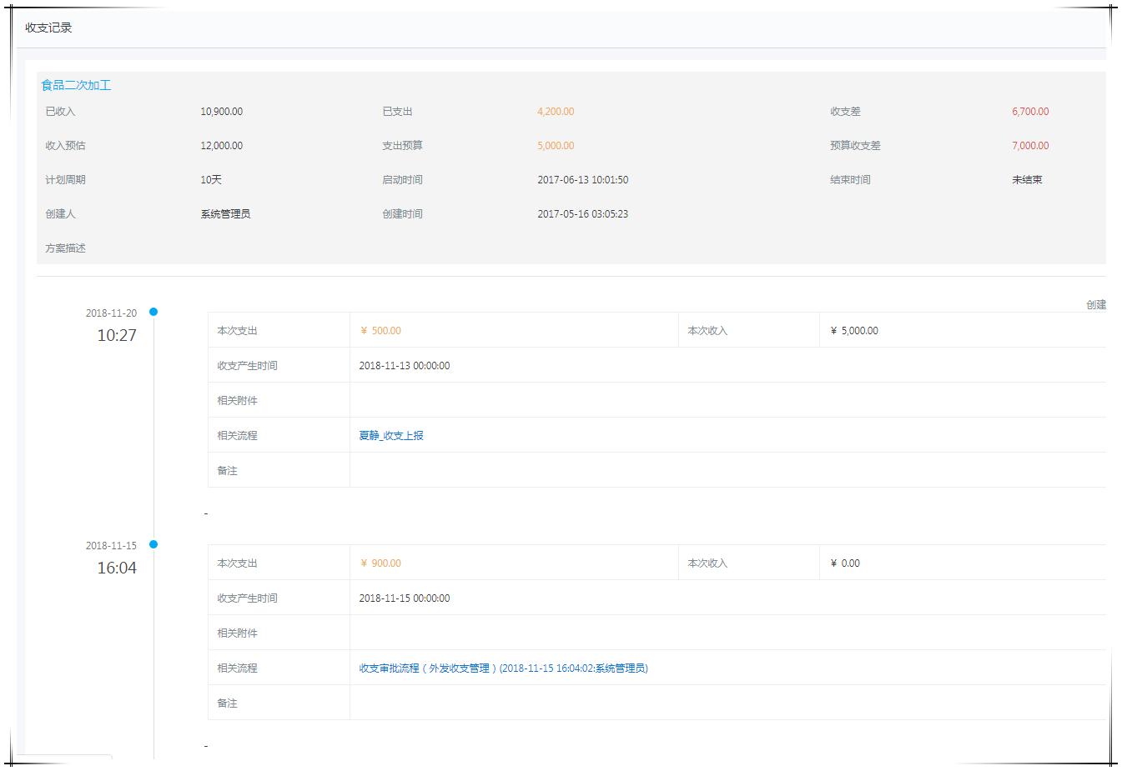Select the blue timeline dot for 2018-11-20
The height and width of the screenshot is (771, 1122).
pyautogui.click(x=153, y=313)
